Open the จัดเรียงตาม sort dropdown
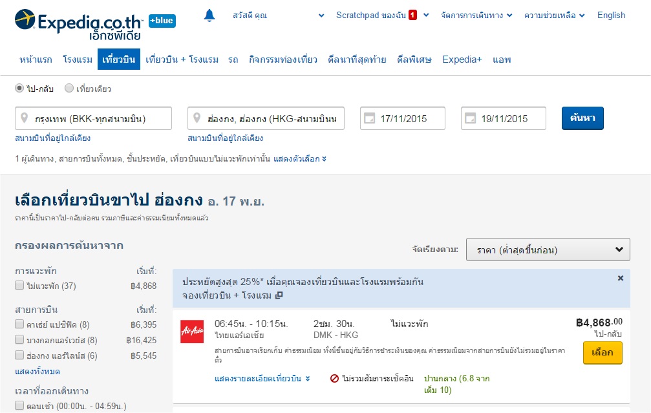The width and height of the screenshot is (651, 413). click(548, 249)
